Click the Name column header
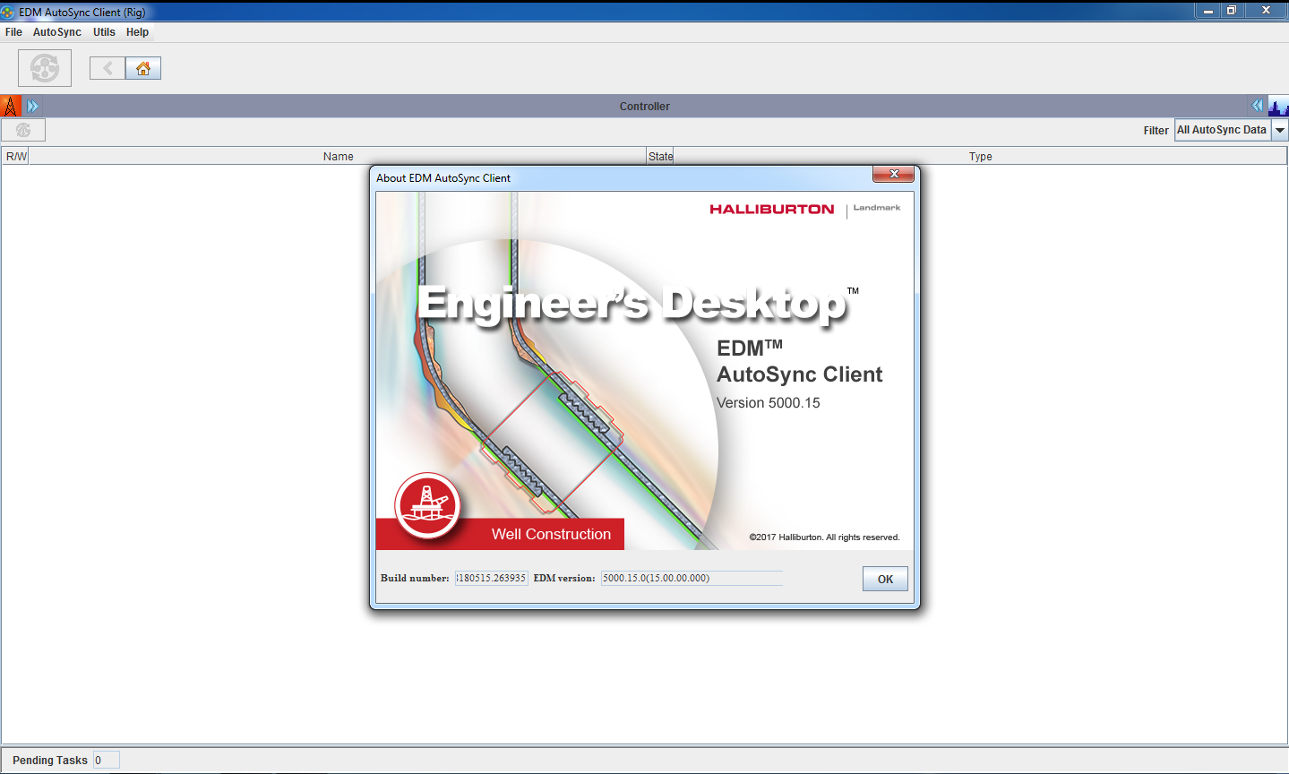The height and width of the screenshot is (774, 1289). click(x=338, y=156)
